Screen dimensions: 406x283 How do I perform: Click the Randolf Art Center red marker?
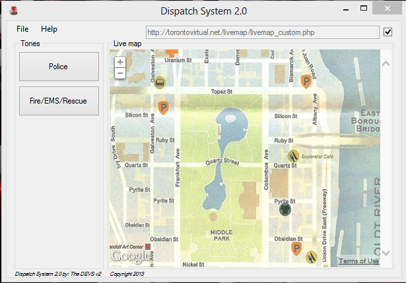147,247
